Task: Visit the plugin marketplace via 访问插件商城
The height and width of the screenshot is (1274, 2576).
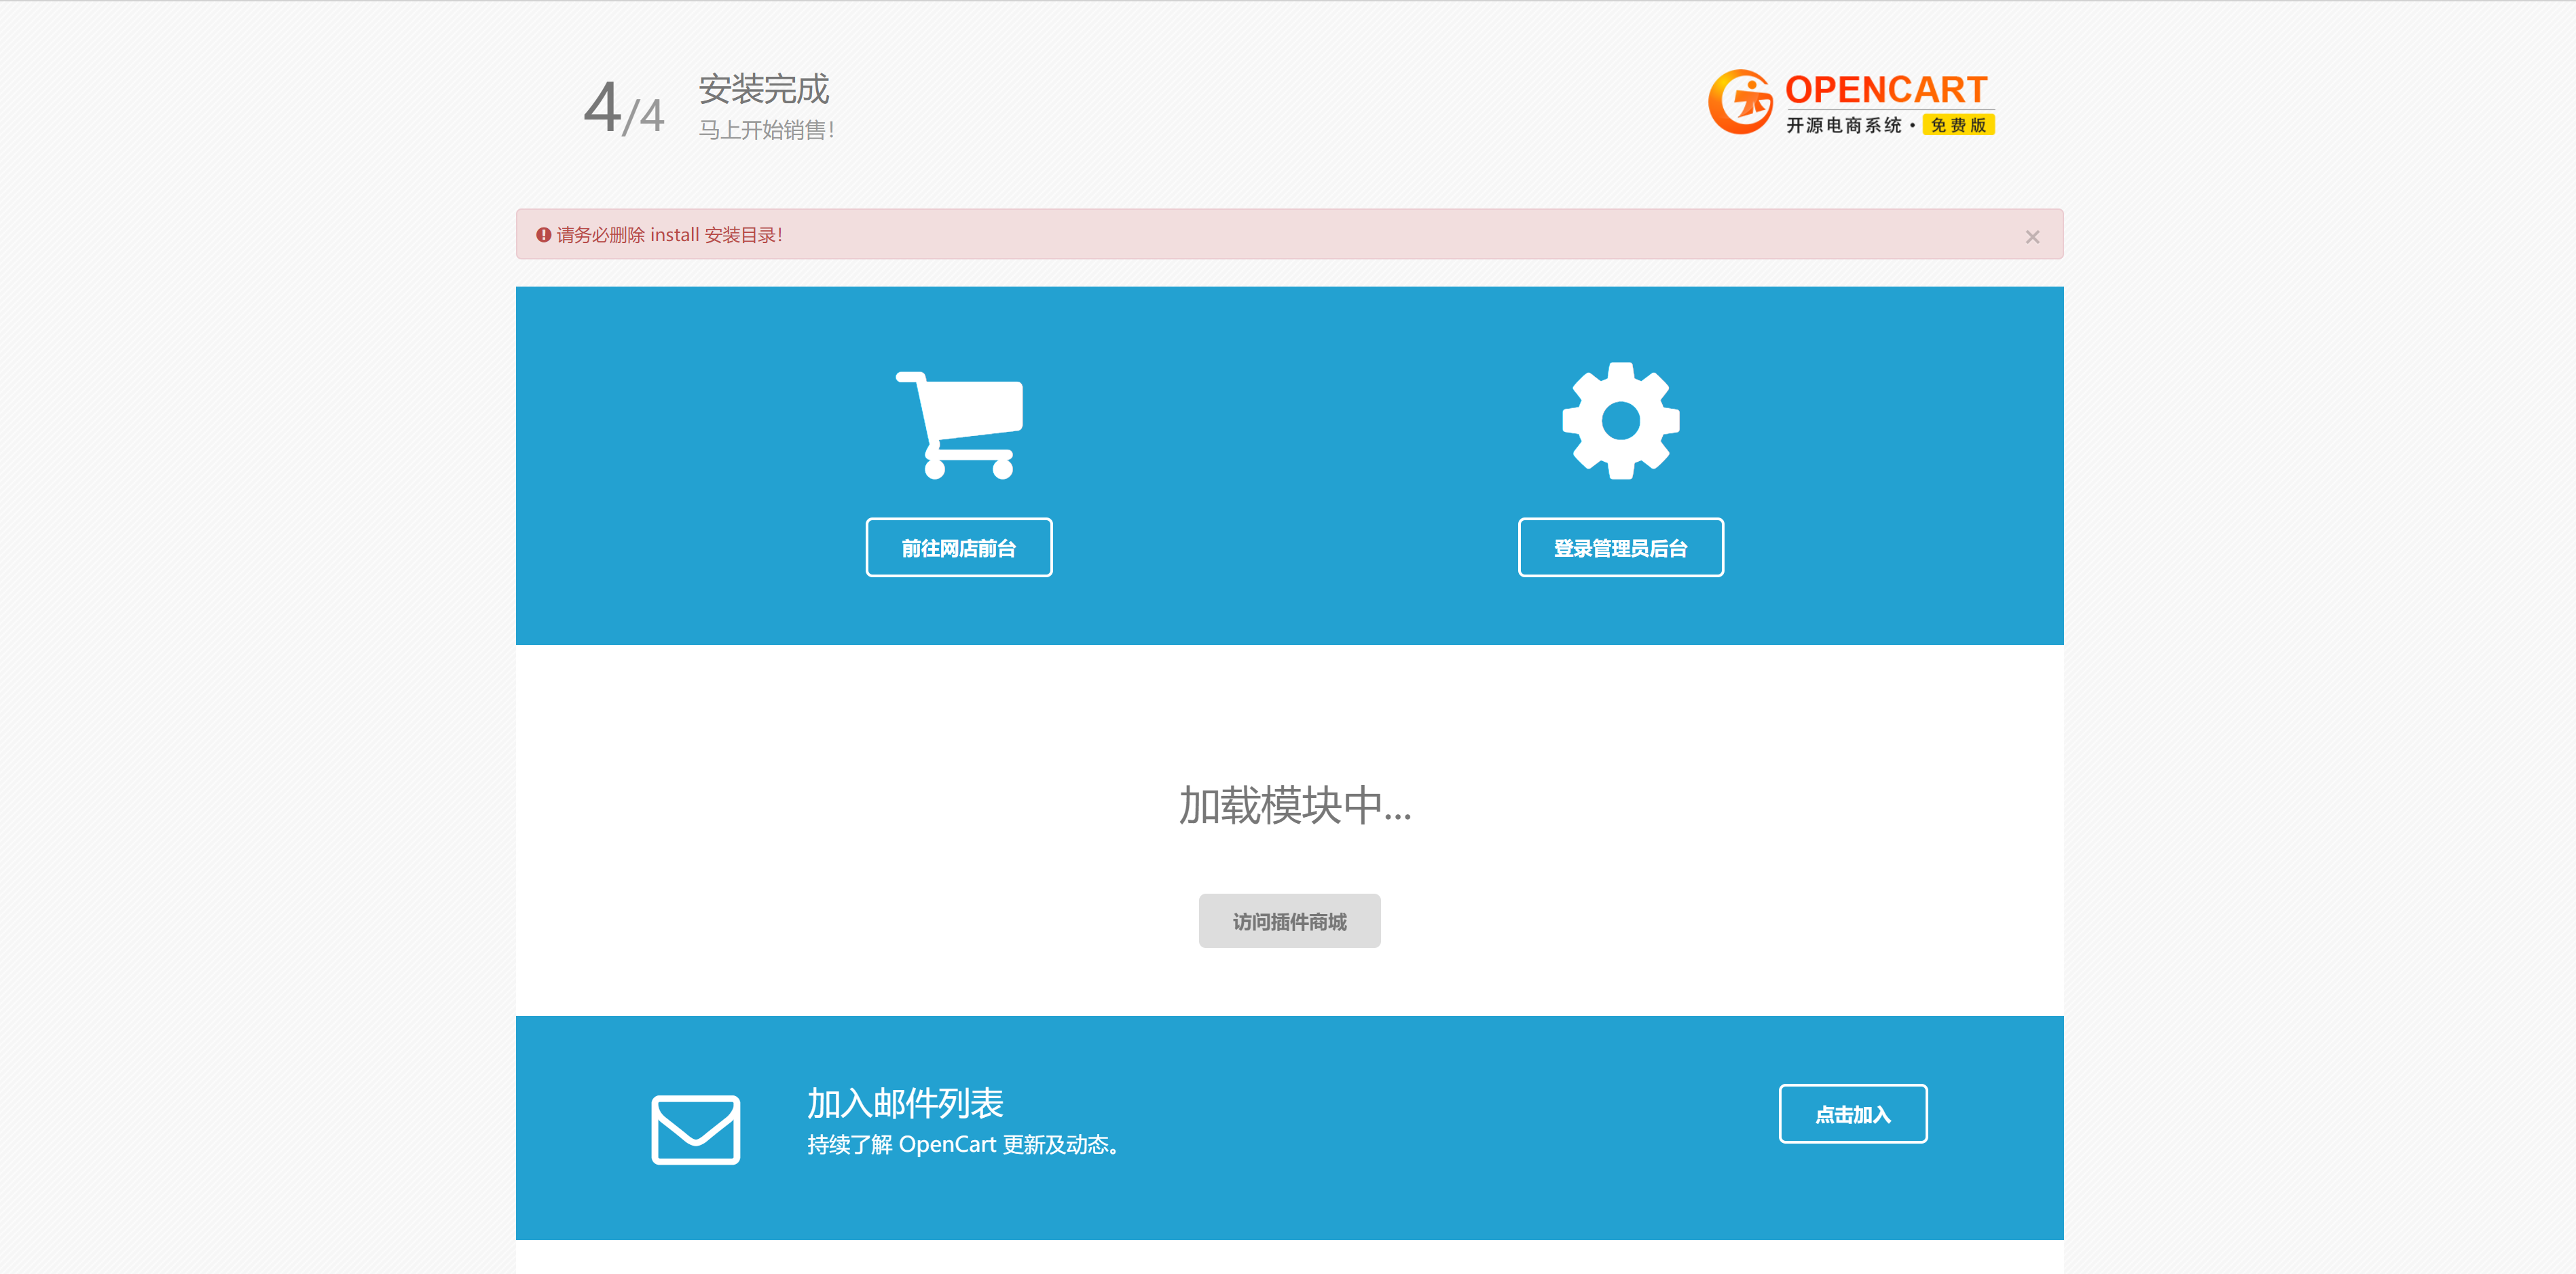Action: coord(1289,920)
